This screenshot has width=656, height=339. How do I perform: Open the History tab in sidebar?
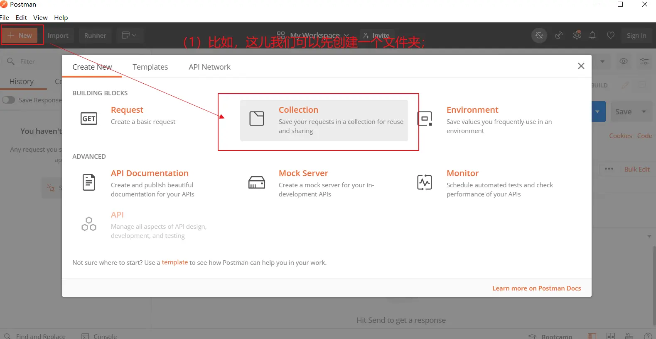click(x=22, y=82)
